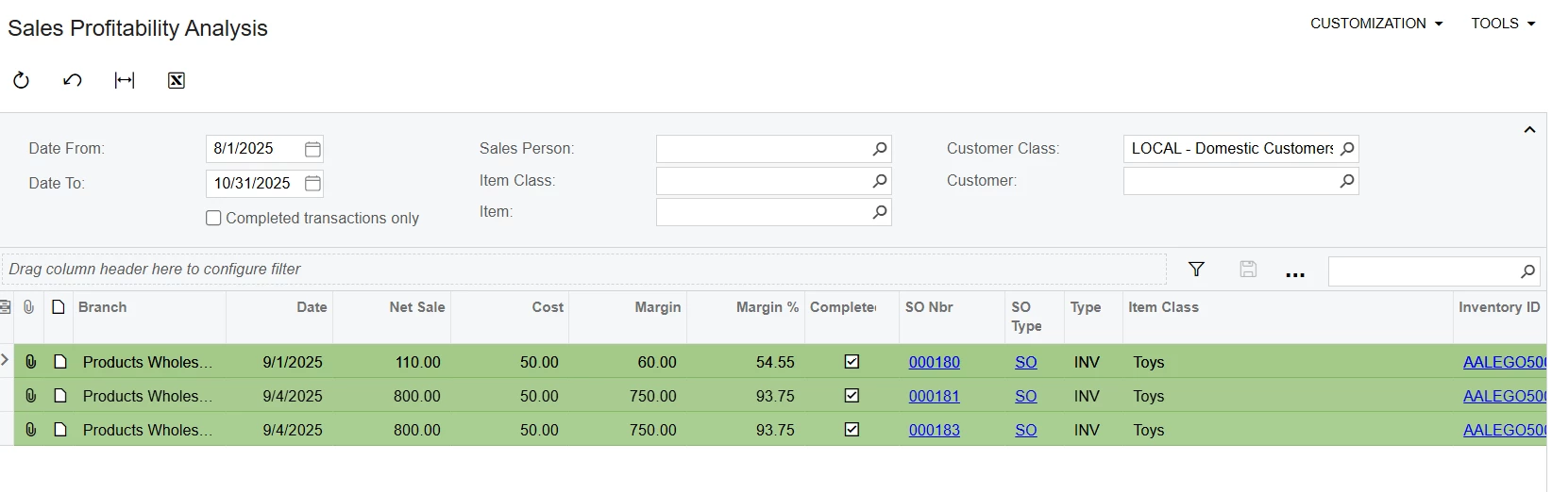The height and width of the screenshot is (492, 1552).
Task: Click the Customer field lookup magnifier
Action: point(1347,181)
